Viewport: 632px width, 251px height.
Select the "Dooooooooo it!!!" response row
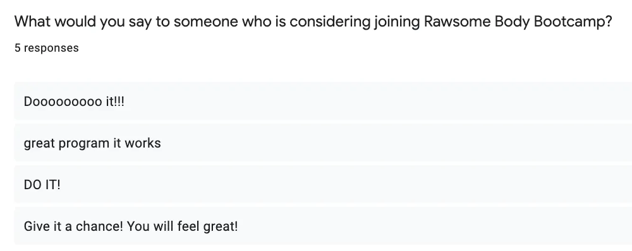tap(323, 101)
